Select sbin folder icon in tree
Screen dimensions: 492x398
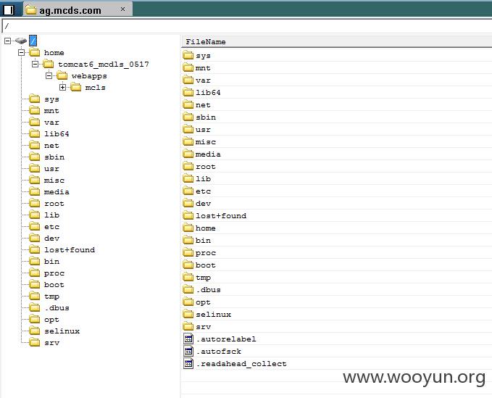tap(35, 157)
